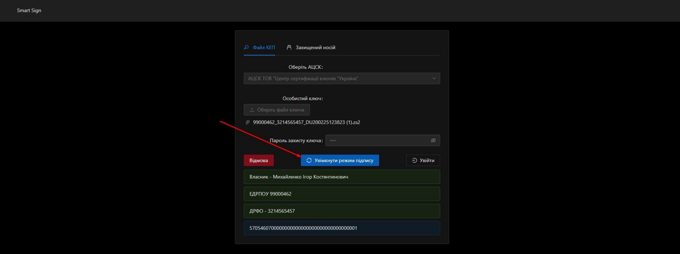The image size is (680, 254).
Task: Click the paperclip icon beside the key file name
Action: [x=248, y=122]
